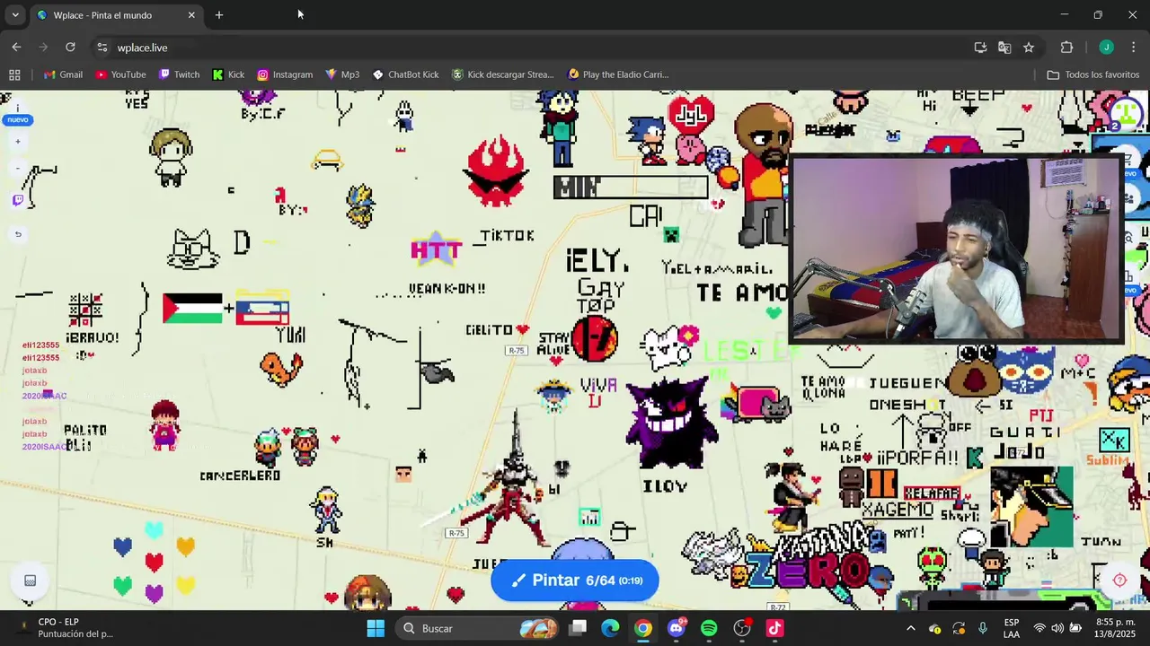Open the map search button
1150x646 pixels.
[1129, 239]
